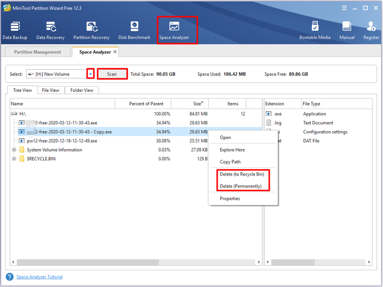Open the Partition Recovery tool
The image size is (383, 287).
(91, 31)
